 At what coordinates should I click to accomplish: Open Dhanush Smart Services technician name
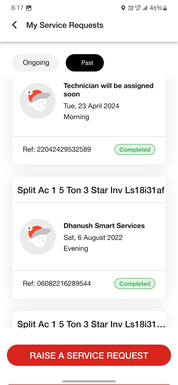coord(104,226)
